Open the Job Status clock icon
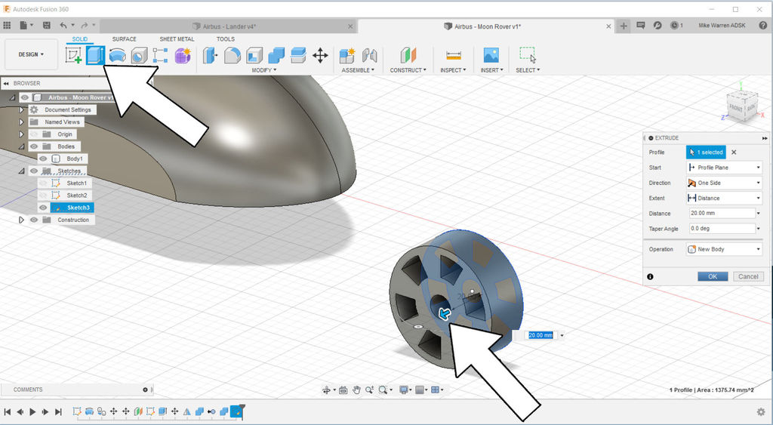The width and height of the screenshot is (773, 425). point(674,25)
